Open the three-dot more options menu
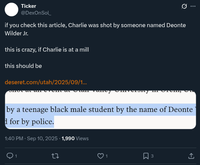200x165 pixels. click(193, 6)
